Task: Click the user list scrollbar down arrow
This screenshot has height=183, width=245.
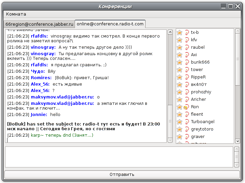Action: pos(238,141)
